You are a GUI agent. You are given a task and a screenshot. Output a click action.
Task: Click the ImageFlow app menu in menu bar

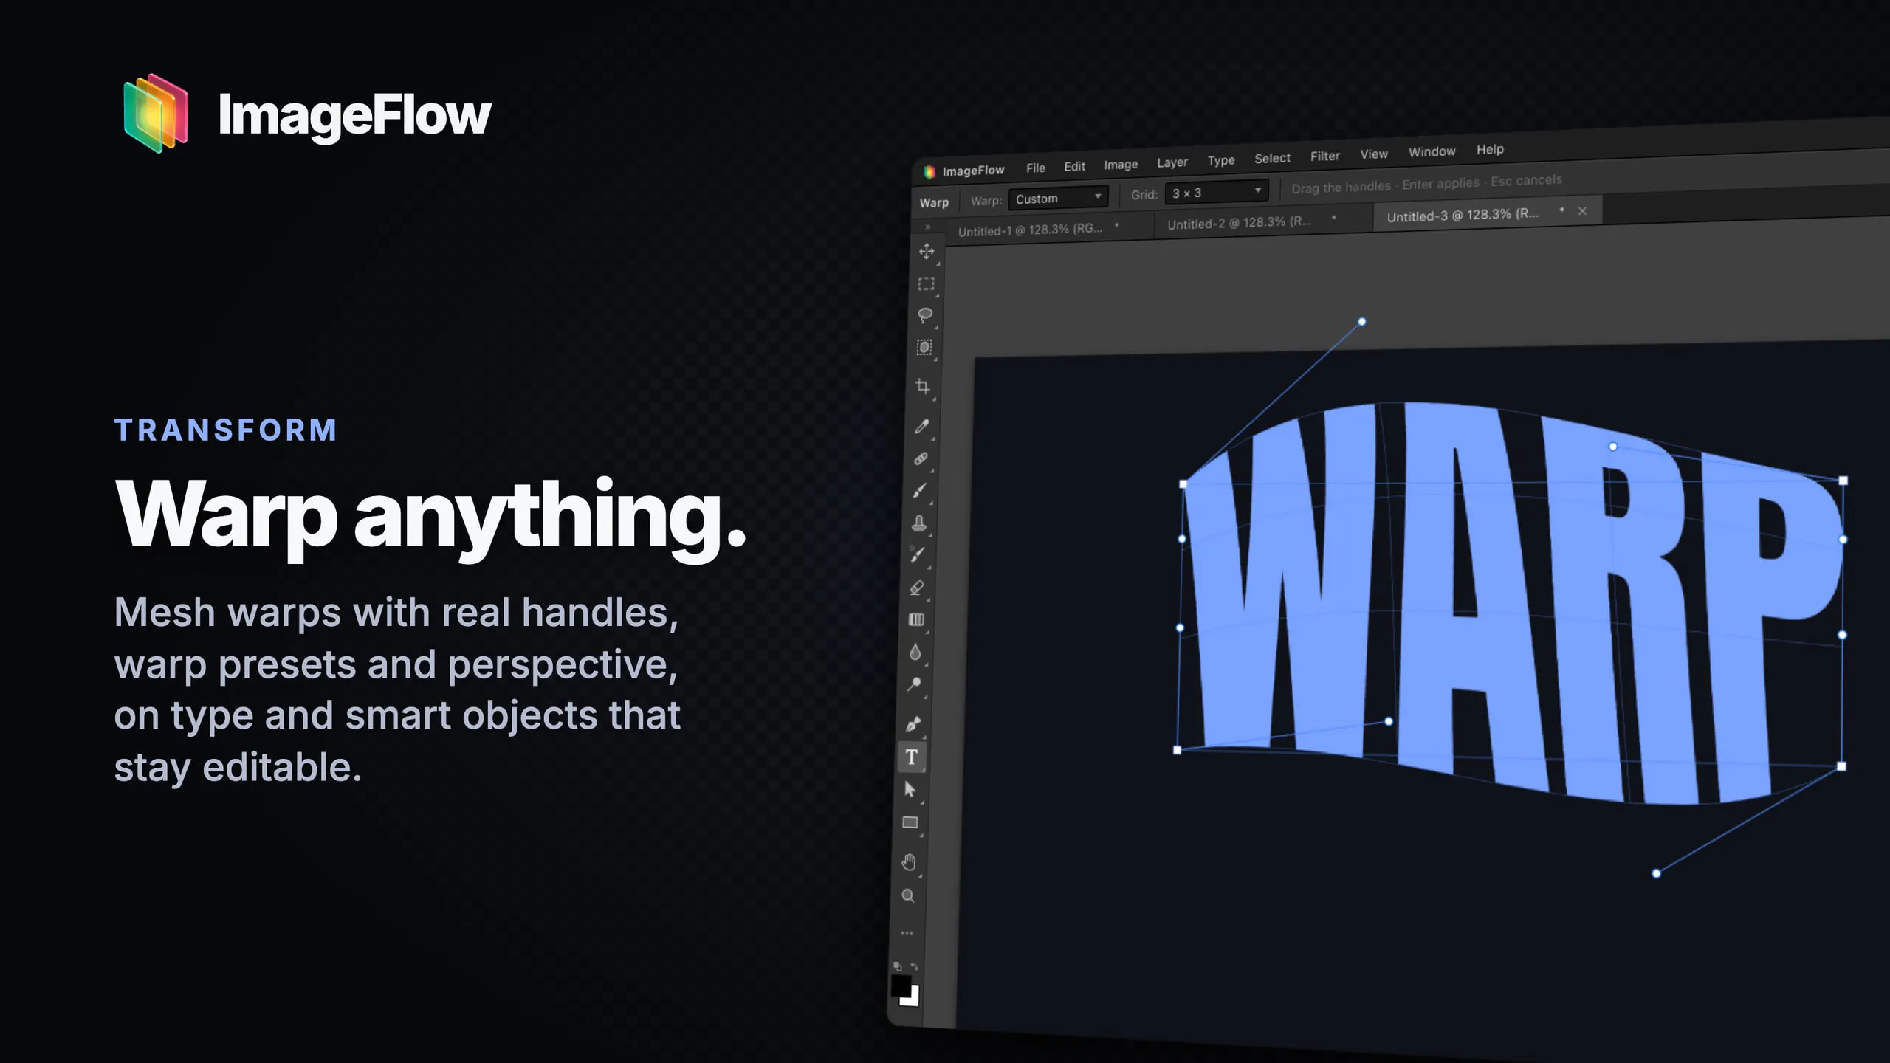click(x=966, y=171)
